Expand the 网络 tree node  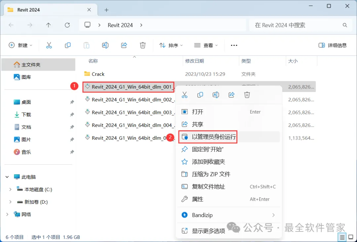tap(7, 214)
